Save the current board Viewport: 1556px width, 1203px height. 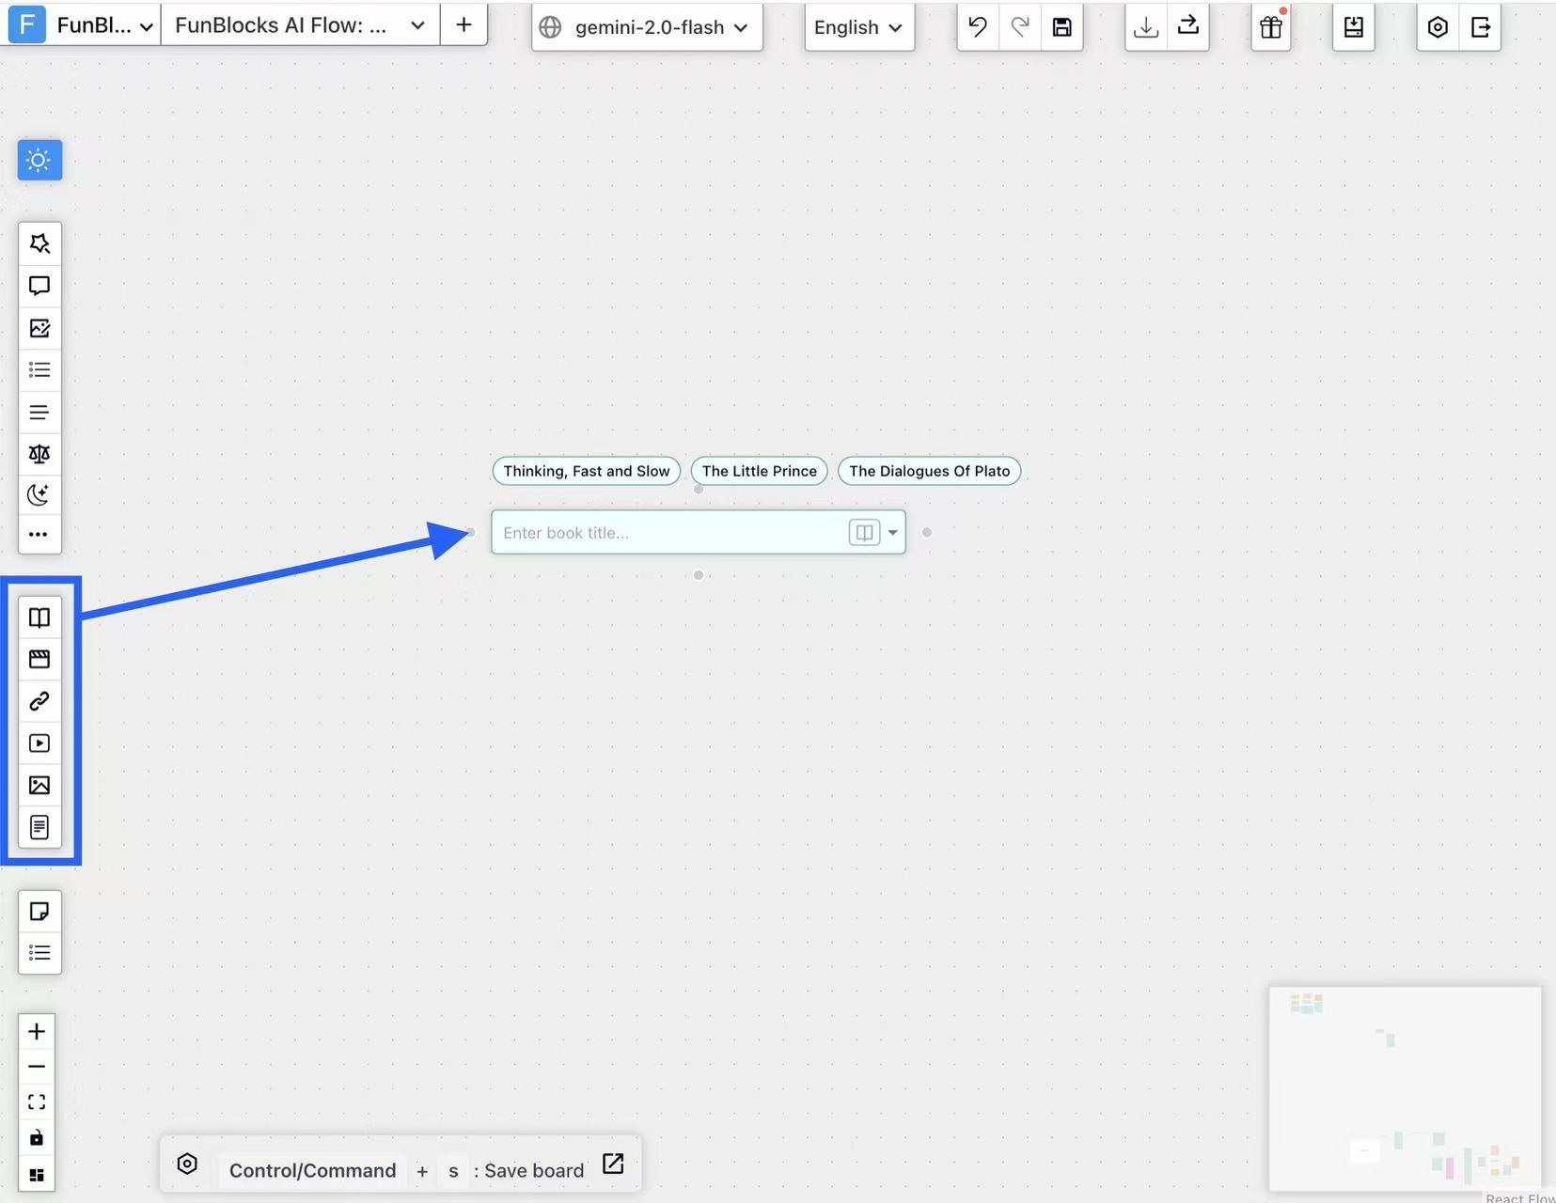click(1062, 27)
